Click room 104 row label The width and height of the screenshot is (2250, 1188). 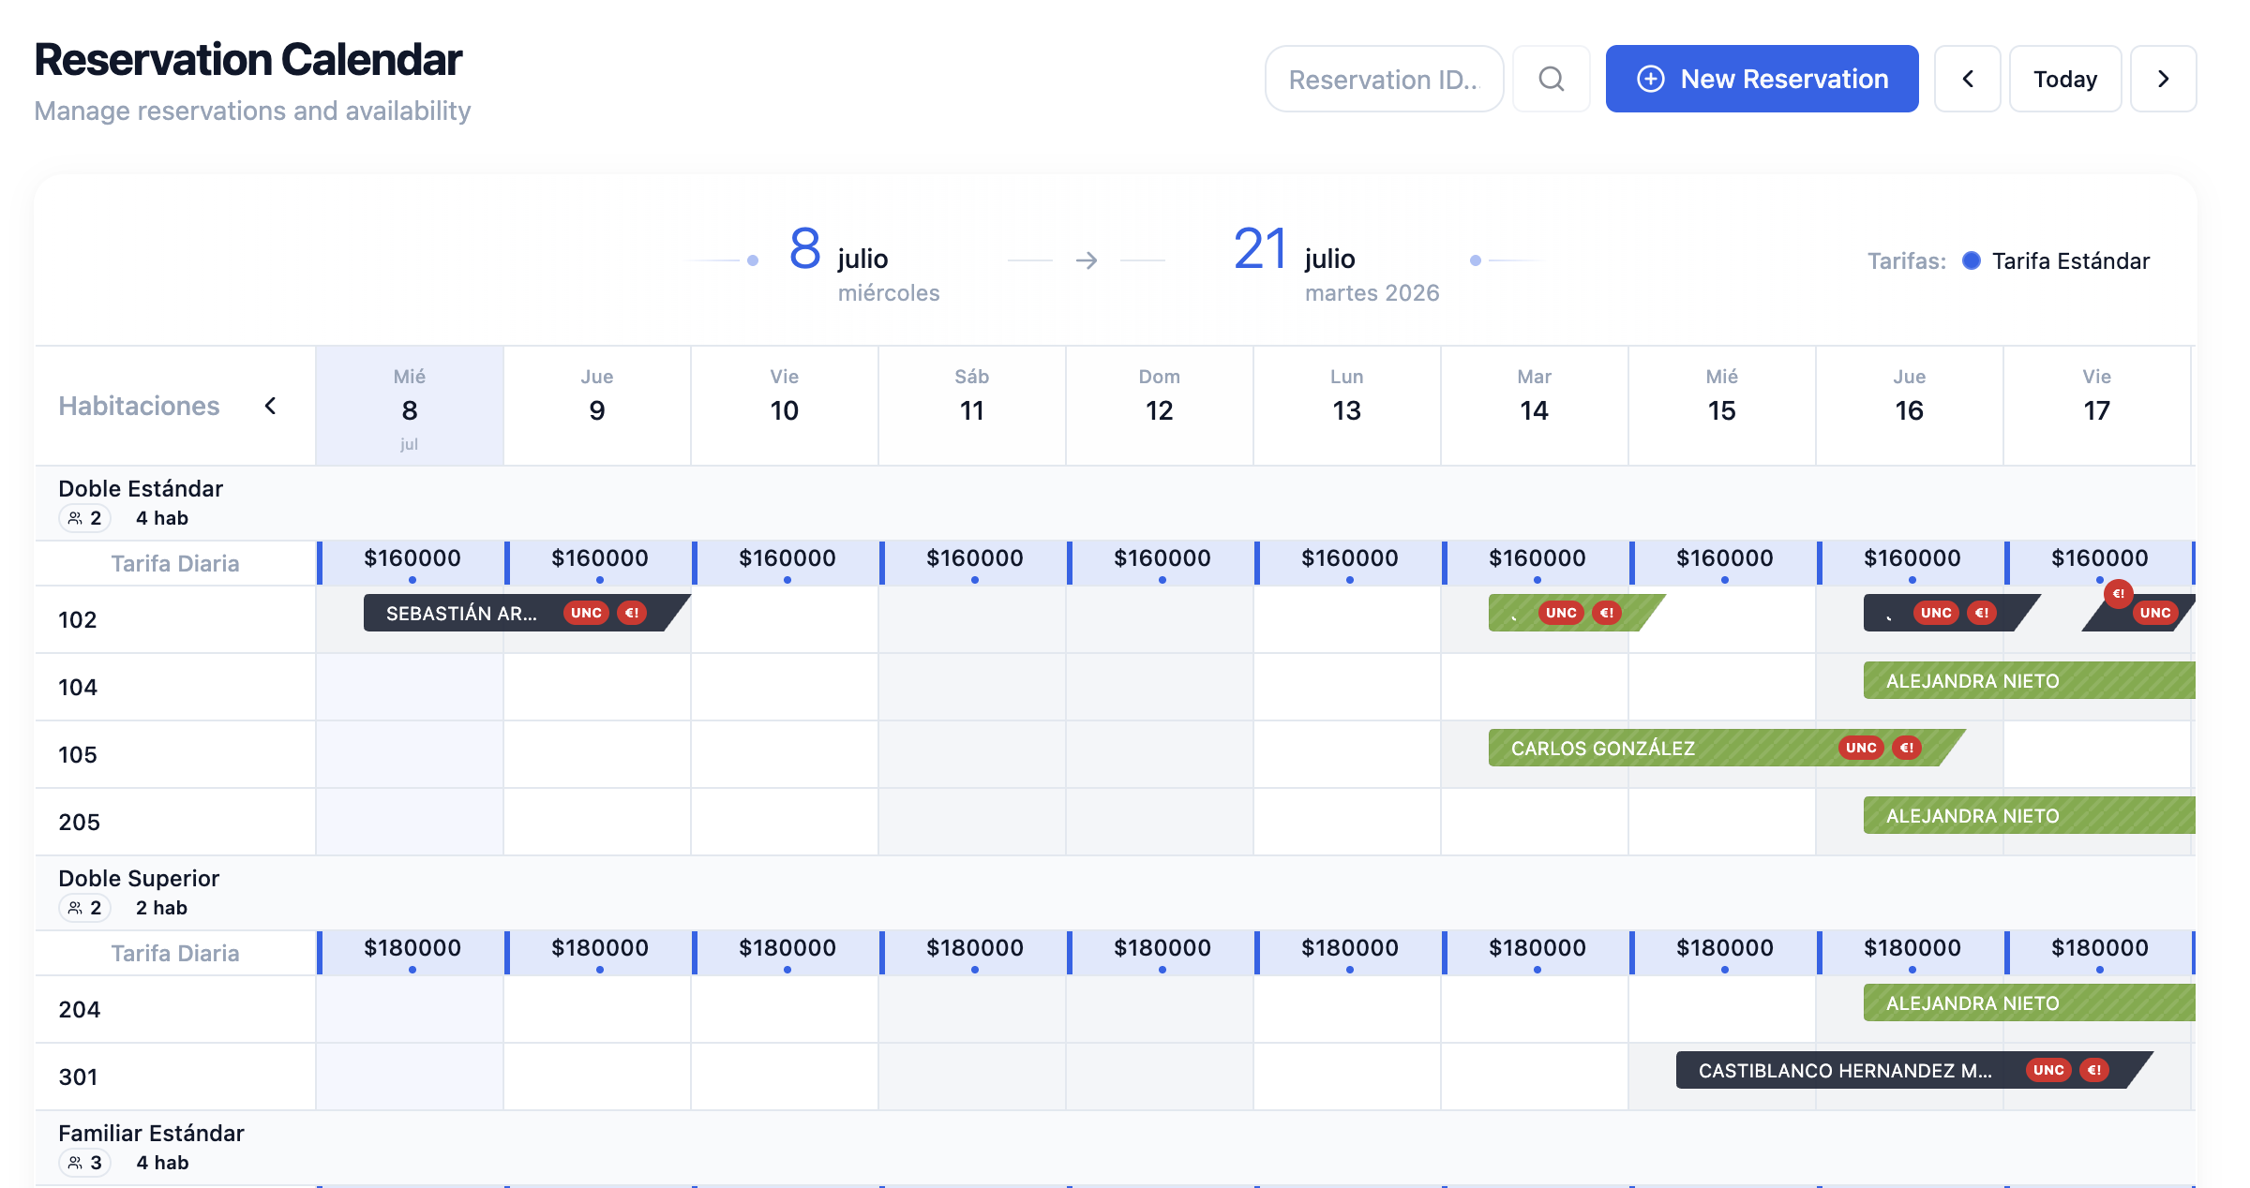coord(78,687)
